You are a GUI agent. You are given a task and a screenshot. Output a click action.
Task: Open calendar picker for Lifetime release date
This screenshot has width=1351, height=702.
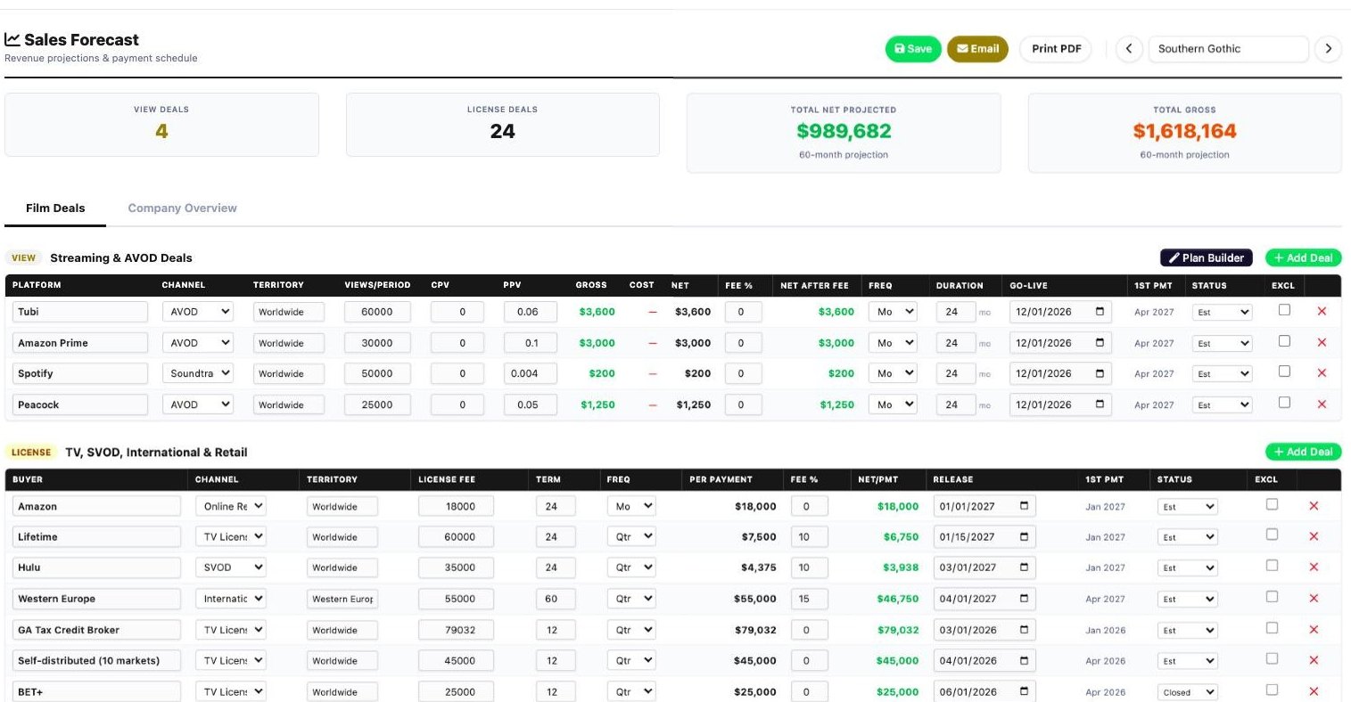click(1024, 536)
